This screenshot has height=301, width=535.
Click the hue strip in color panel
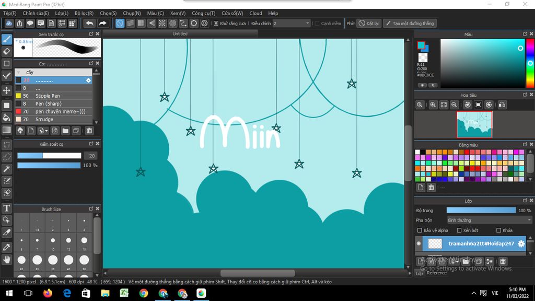tap(530, 63)
